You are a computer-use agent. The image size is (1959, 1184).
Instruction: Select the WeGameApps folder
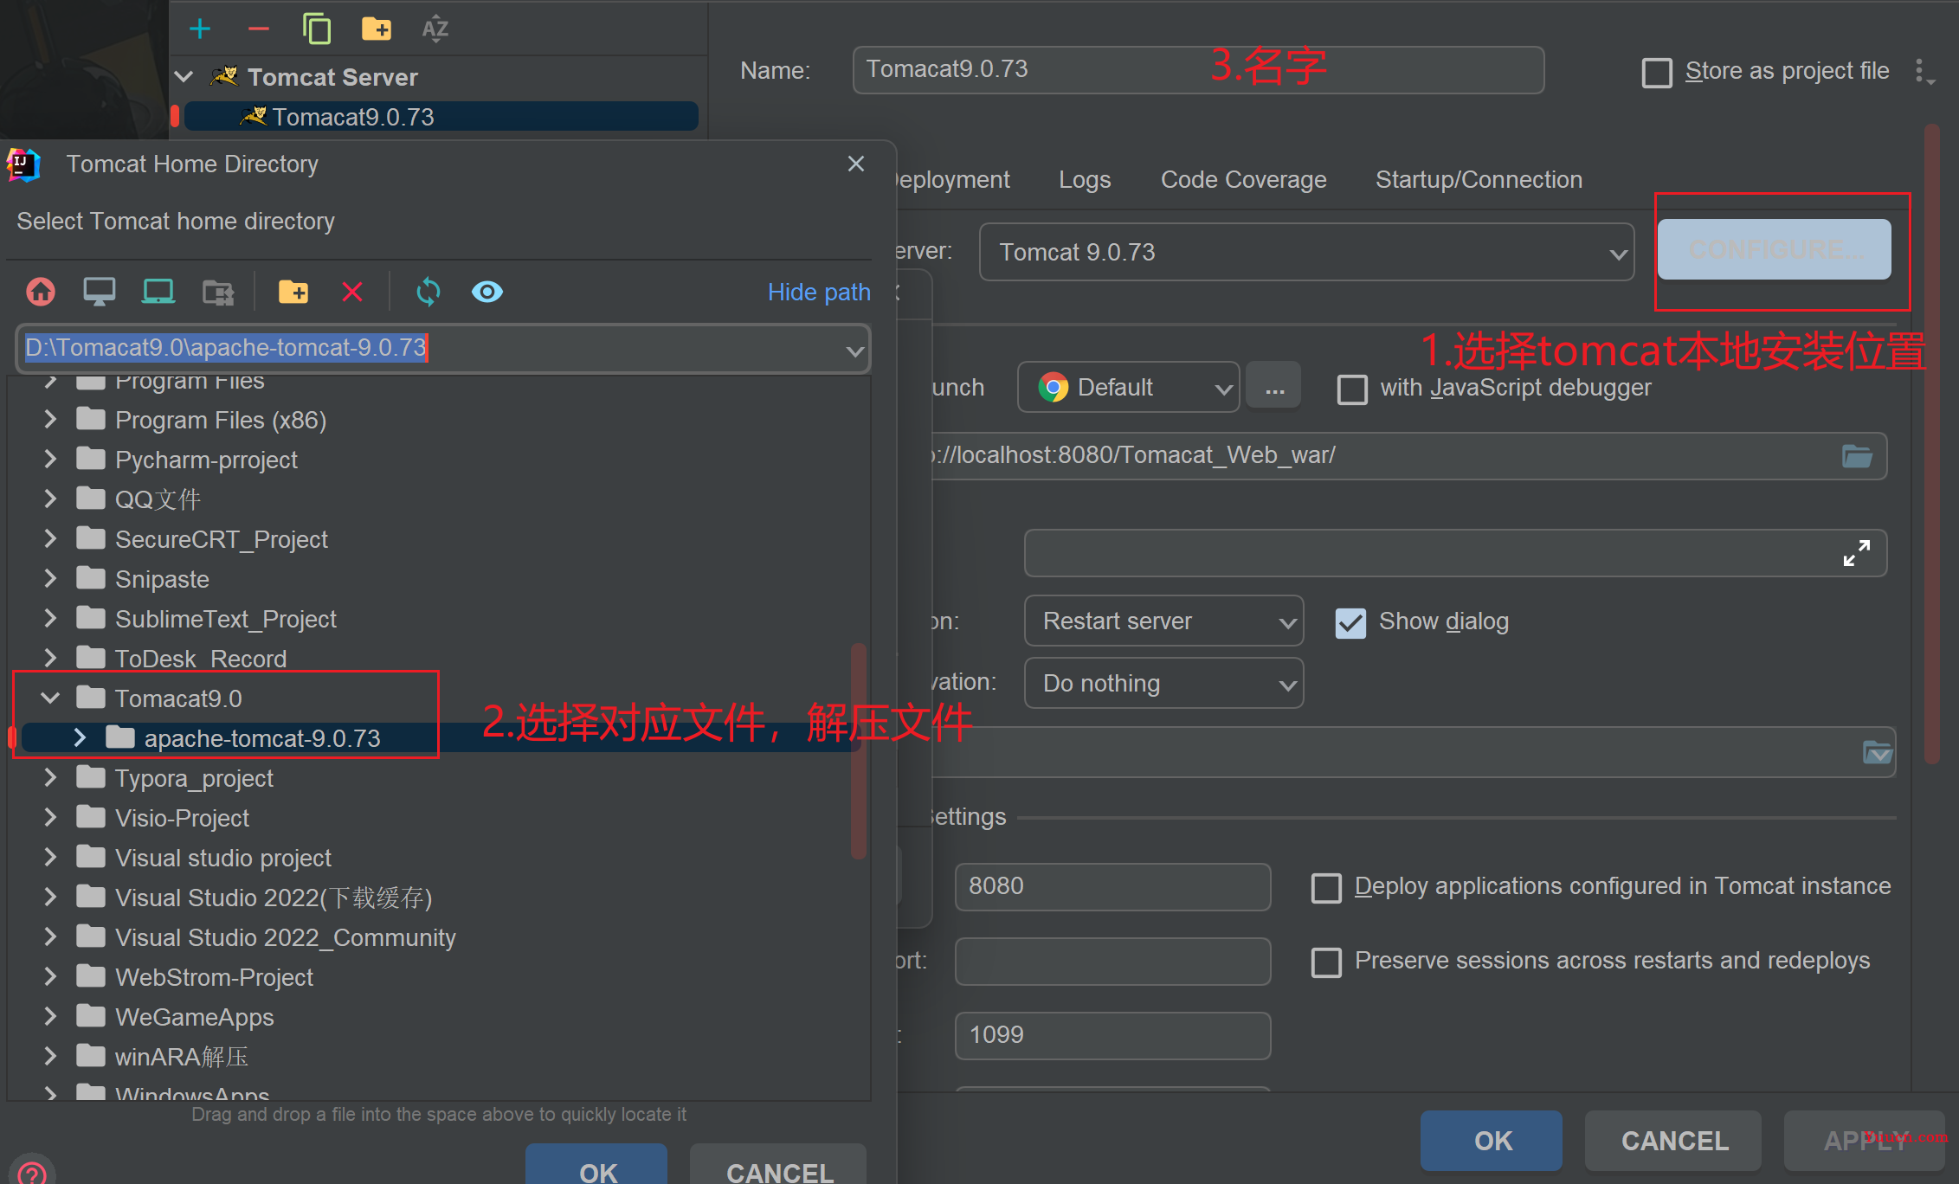tap(195, 1017)
